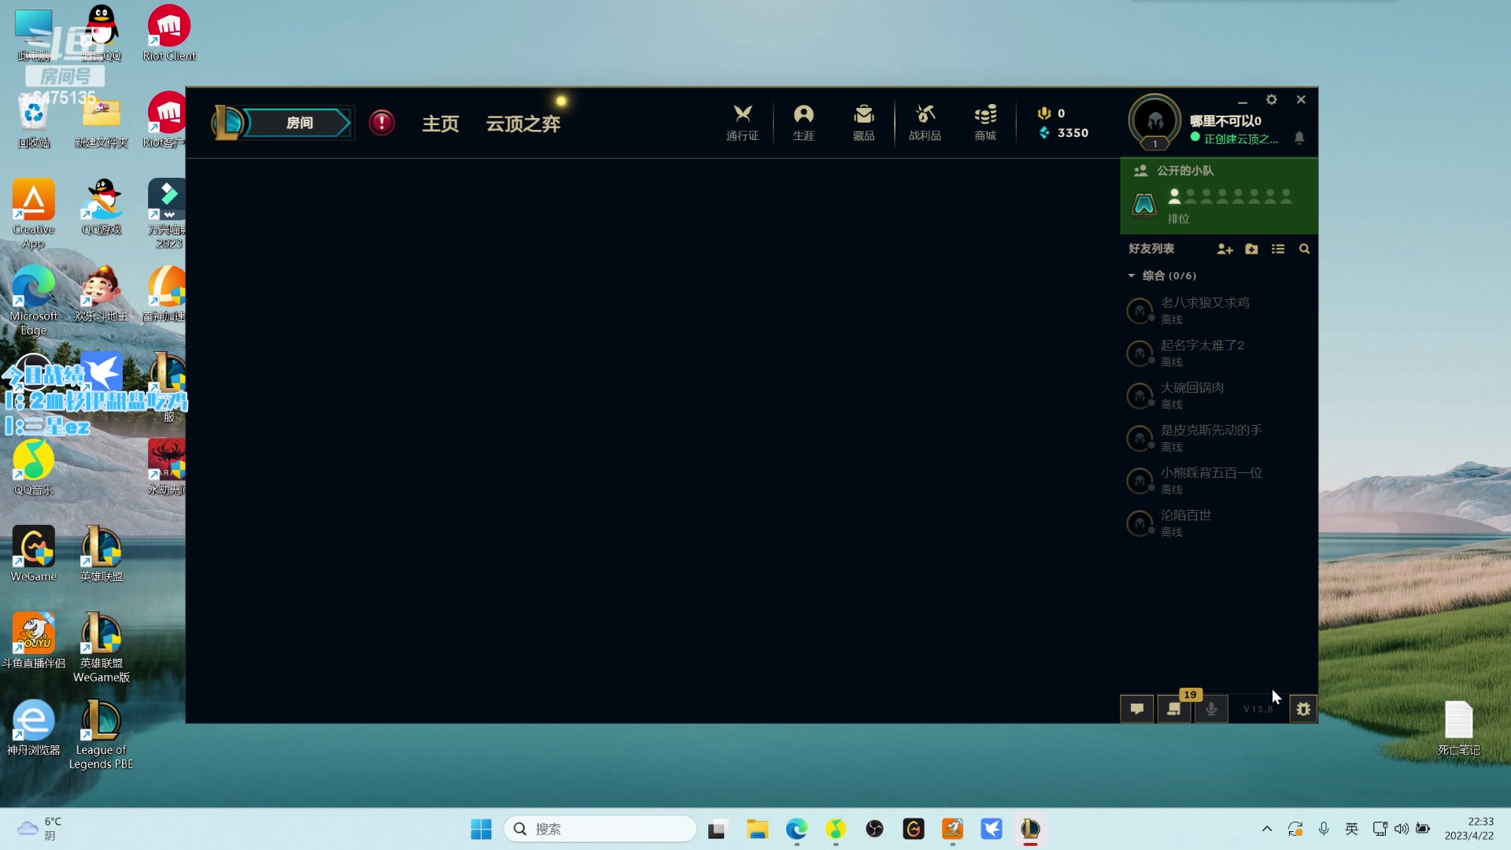Select friend 老八求狼又求鸡
1511x850 pixels.
(x=1219, y=311)
